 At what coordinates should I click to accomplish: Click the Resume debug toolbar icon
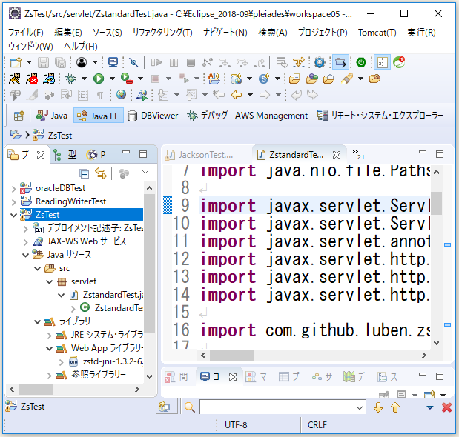tap(156, 62)
